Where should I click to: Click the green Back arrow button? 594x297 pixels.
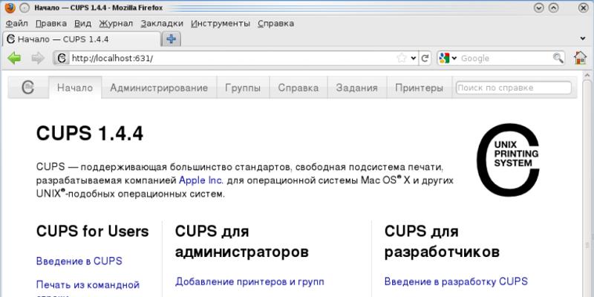[x=14, y=59]
